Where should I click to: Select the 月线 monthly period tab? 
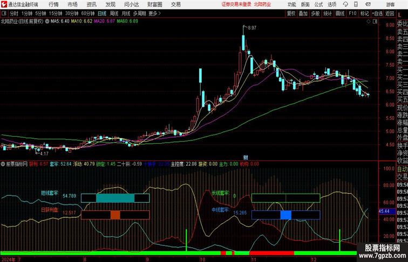(126, 13)
